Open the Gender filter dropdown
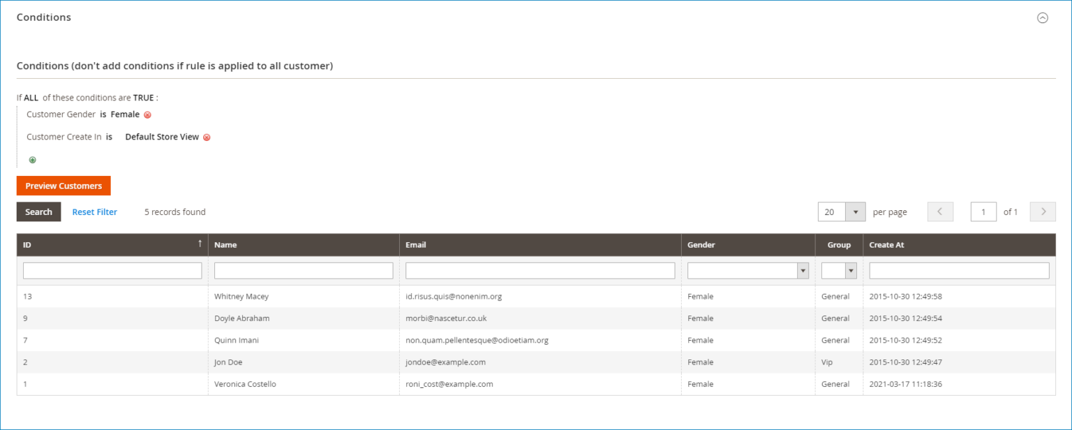The image size is (1072, 430). tap(803, 270)
